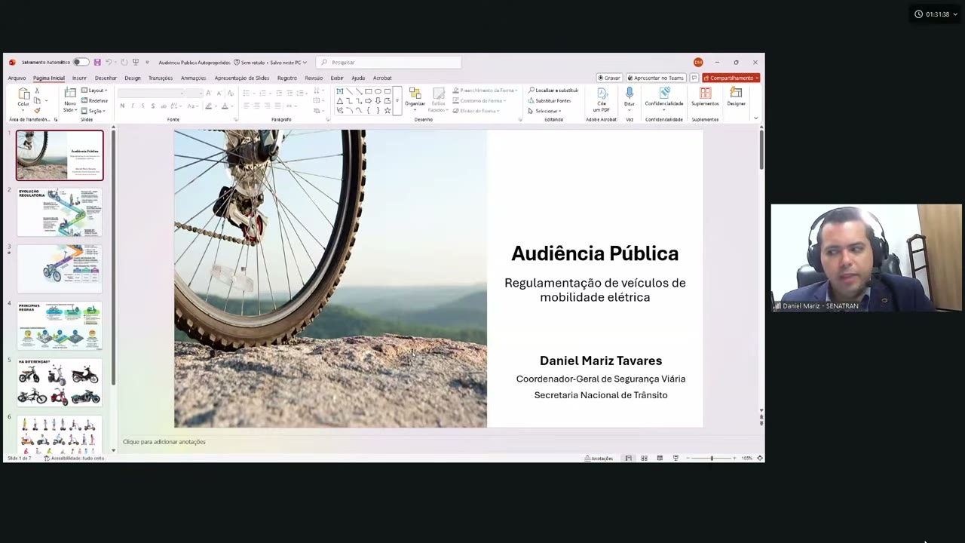Click the font color A swatch
Image resolution: width=965 pixels, height=543 pixels.
pos(224,106)
